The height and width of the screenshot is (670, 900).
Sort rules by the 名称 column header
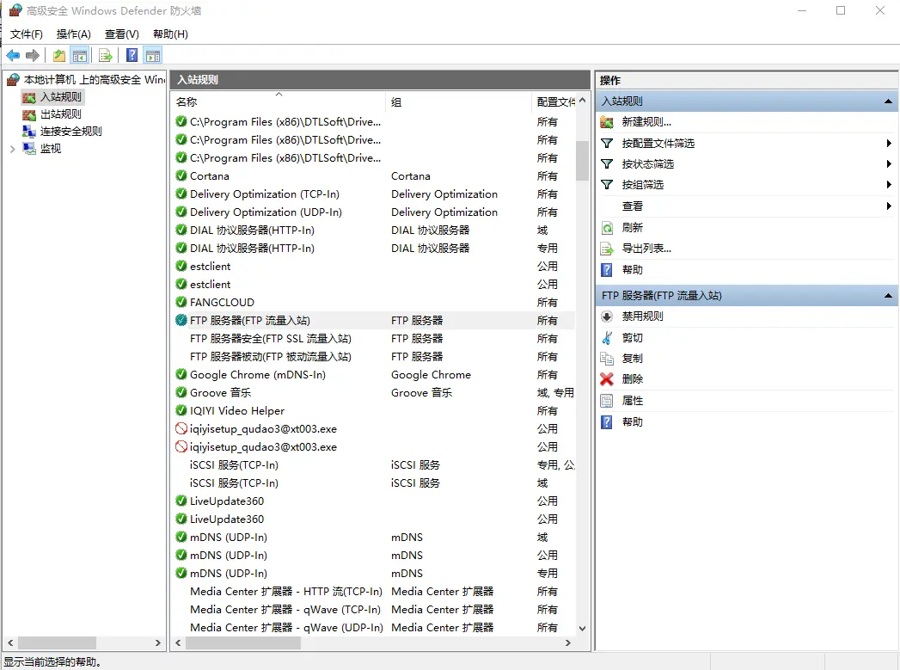[279, 102]
